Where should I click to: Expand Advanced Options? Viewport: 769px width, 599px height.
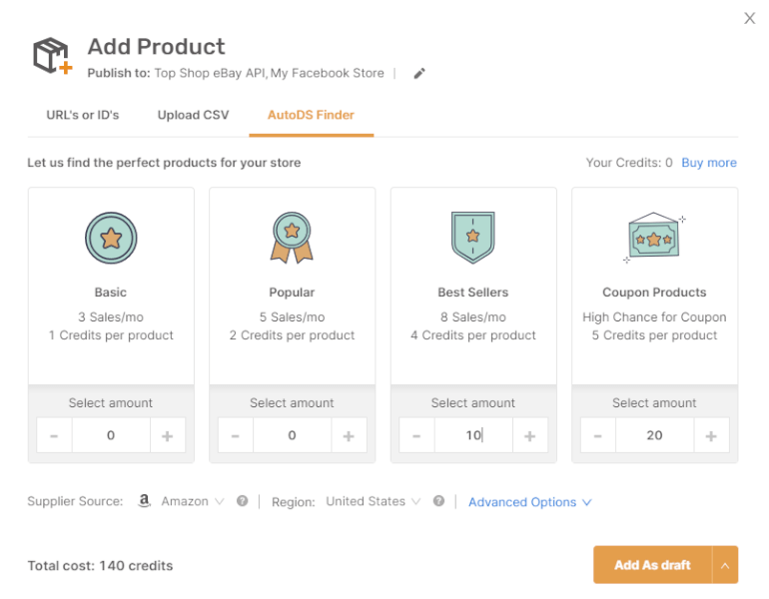[529, 502]
